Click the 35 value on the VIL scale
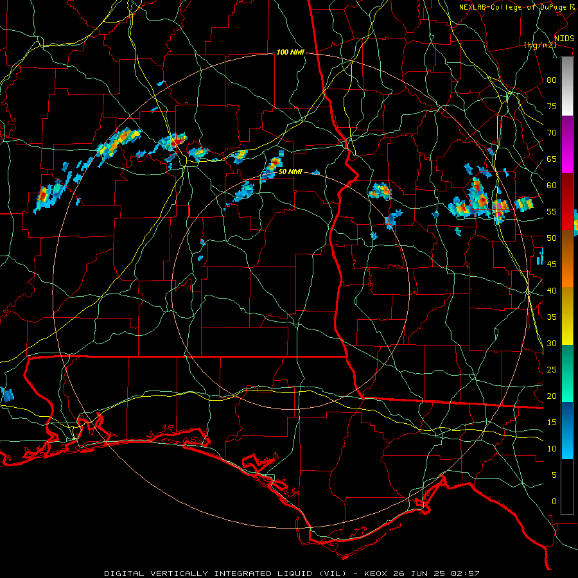This screenshot has height=578, width=578. (552, 317)
